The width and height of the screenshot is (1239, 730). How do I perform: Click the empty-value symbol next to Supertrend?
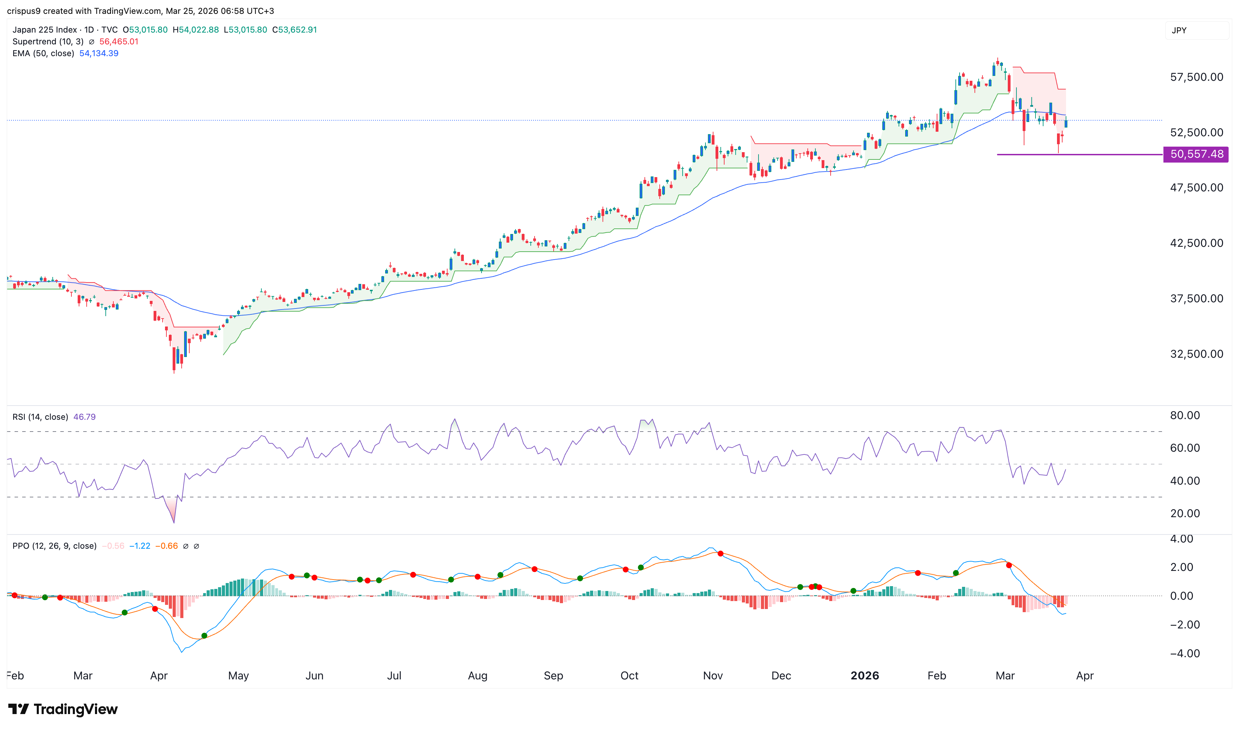[x=92, y=42]
